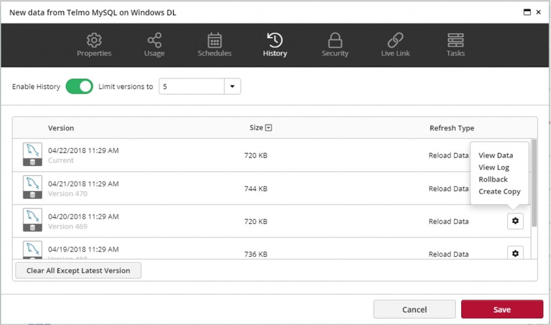The width and height of the screenshot is (551, 325).
Task: Select the 04/21/2018 11:29 AM version row
Action: tap(272, 188)
